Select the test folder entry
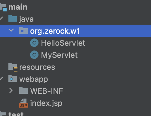Image resolution: width=151 pixels, height=116 pixels. [16, 114]
